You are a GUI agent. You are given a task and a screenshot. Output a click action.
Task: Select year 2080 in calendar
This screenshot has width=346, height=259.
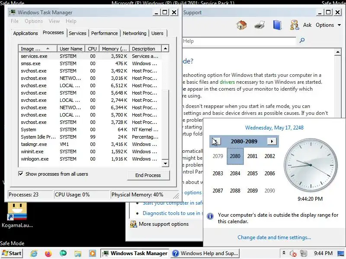pos(235,156)
